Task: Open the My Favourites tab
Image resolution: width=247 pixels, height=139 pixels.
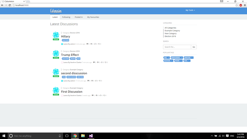Action: click(x=93, y=17)
